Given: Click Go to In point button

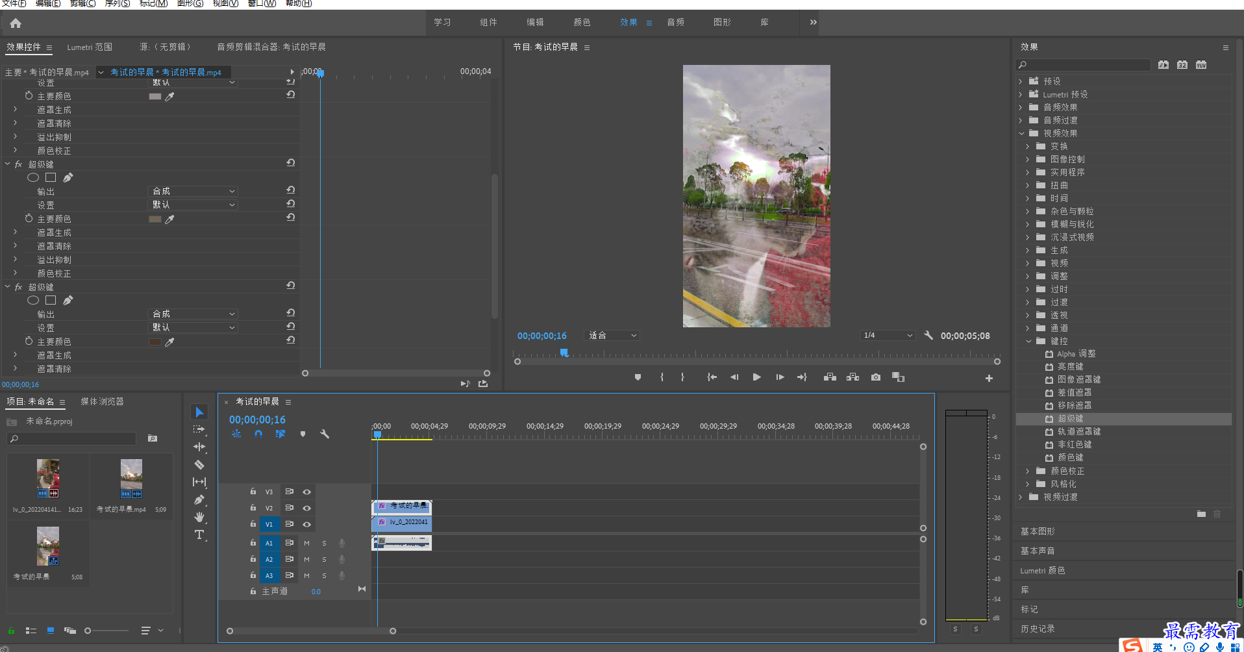Looking at the screenshot, I should (x=712, y=377).
